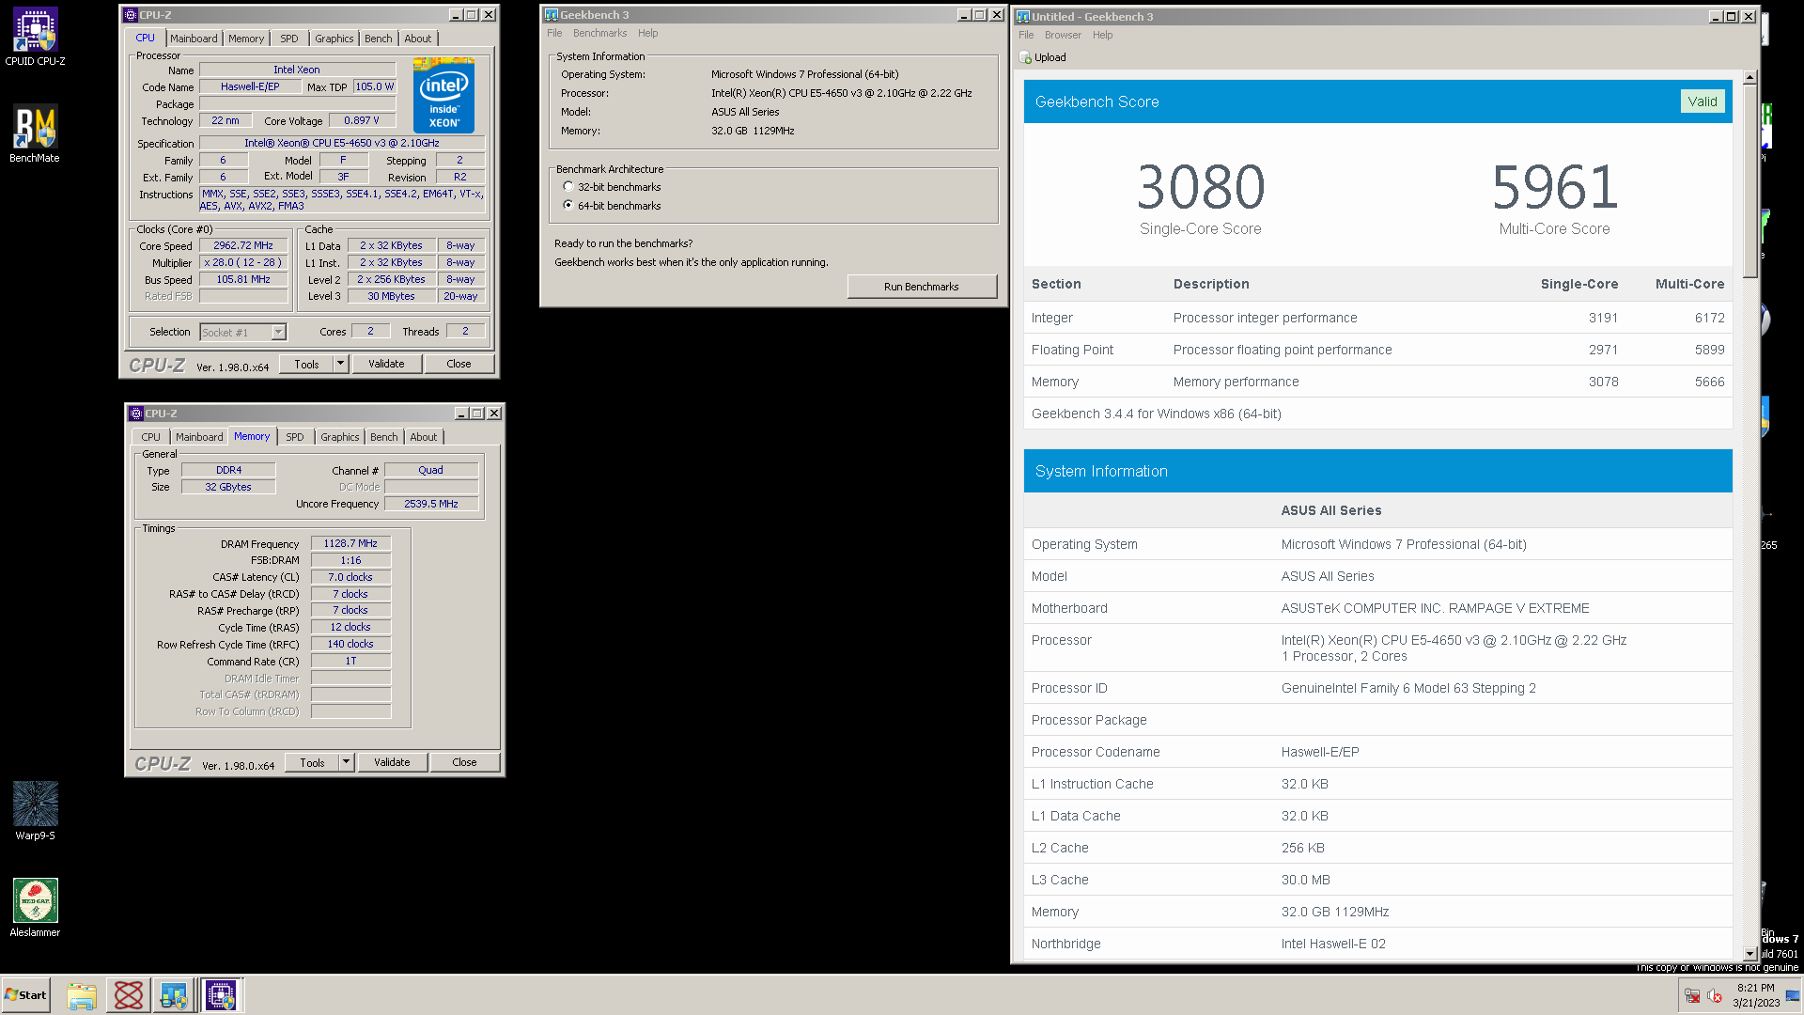Click the Motherboard row RAMPAGE V EXTREME
Screen dimensions: 1804x1015
point(1377,608)
